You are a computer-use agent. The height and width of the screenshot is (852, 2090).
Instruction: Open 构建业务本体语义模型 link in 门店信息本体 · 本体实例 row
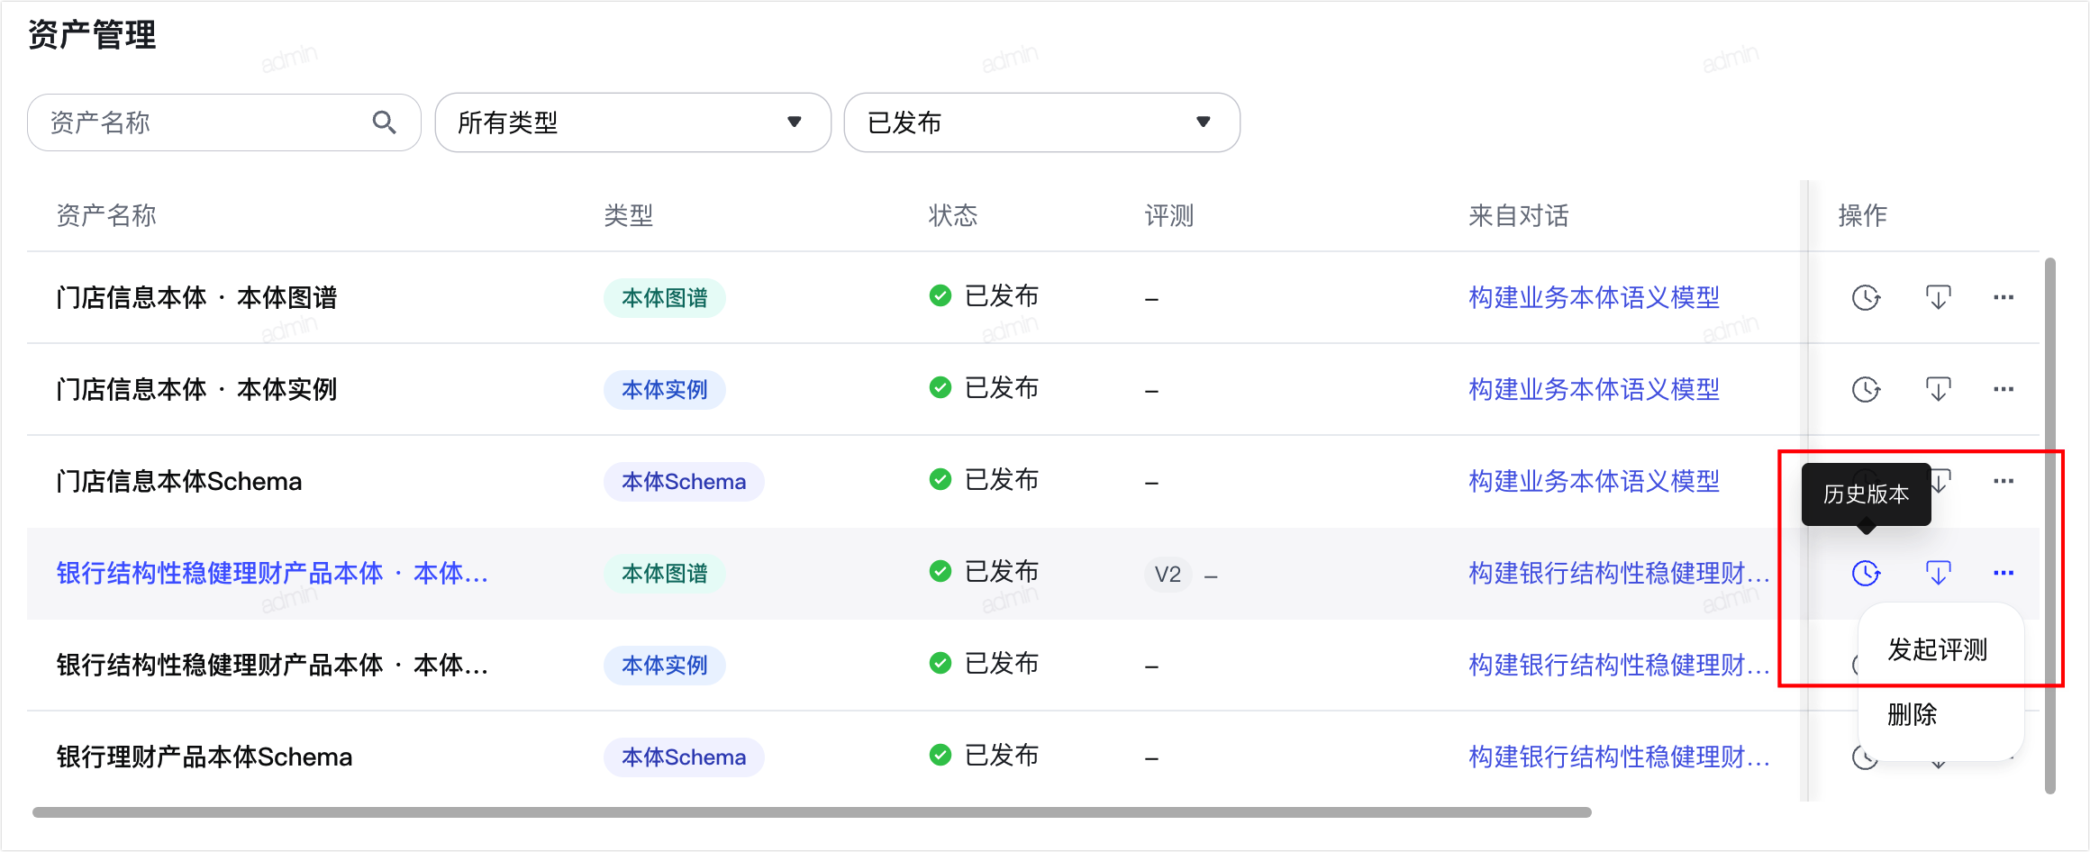1594,389
